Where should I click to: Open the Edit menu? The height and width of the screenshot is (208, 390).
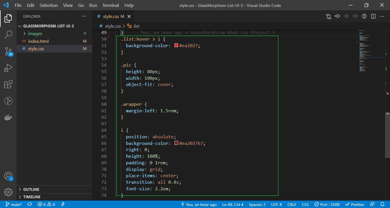point(31,5)
